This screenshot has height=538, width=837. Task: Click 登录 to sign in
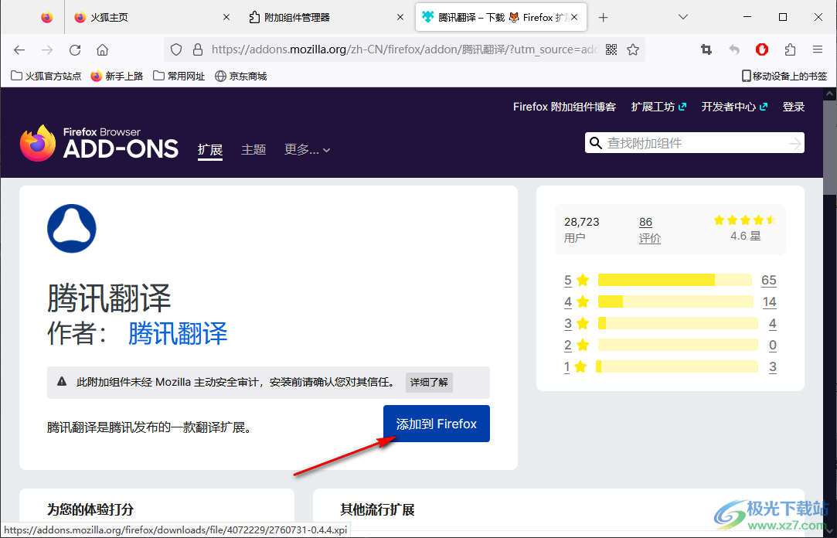793,107
